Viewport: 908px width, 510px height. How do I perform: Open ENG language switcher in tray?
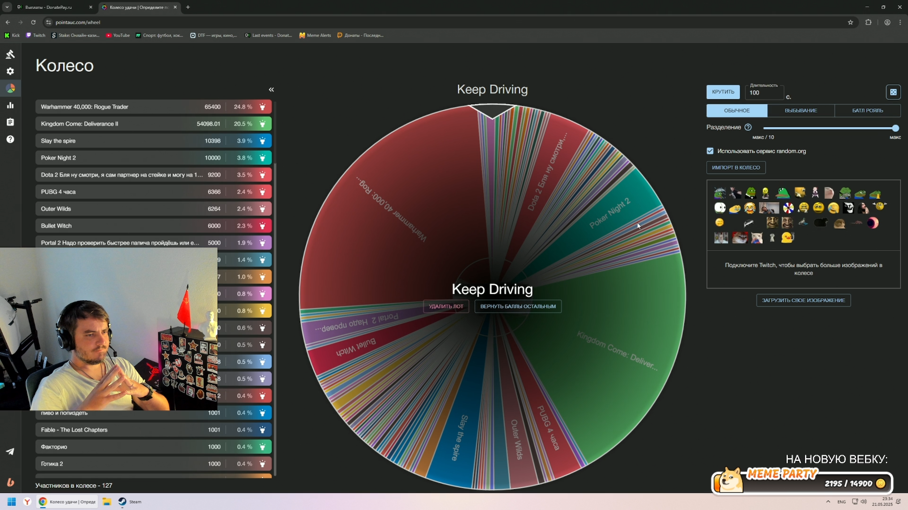pos(841,501)
